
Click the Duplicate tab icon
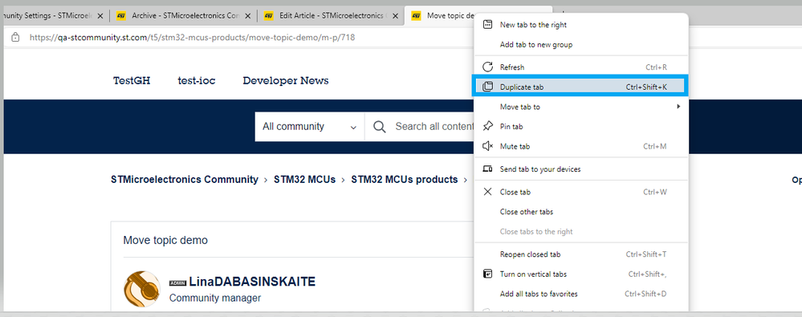coord(488,87)
